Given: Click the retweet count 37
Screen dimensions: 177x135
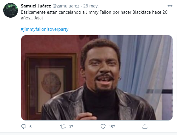Looking at the screenshot, I should tap(71, 127).
